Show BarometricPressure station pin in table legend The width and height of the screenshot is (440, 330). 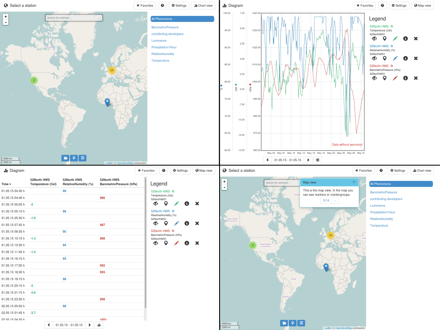(166, 243)
